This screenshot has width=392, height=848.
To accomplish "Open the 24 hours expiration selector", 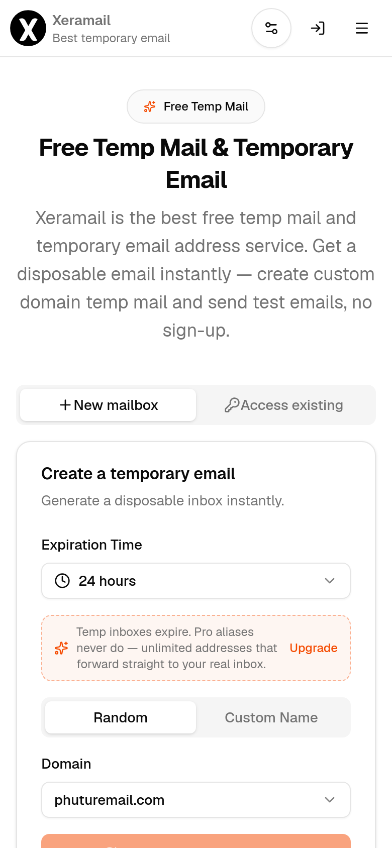I will [196, 581].
